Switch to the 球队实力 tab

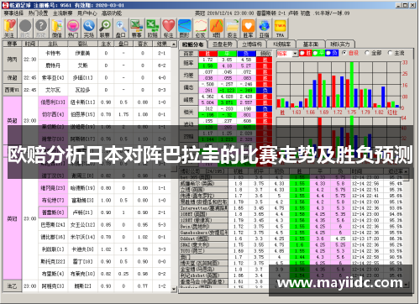(x=340, y=45)
